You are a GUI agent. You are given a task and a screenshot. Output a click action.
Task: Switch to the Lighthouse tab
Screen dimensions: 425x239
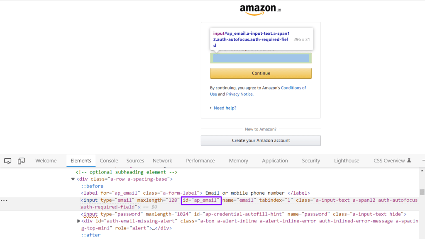[x=347, y=161]
